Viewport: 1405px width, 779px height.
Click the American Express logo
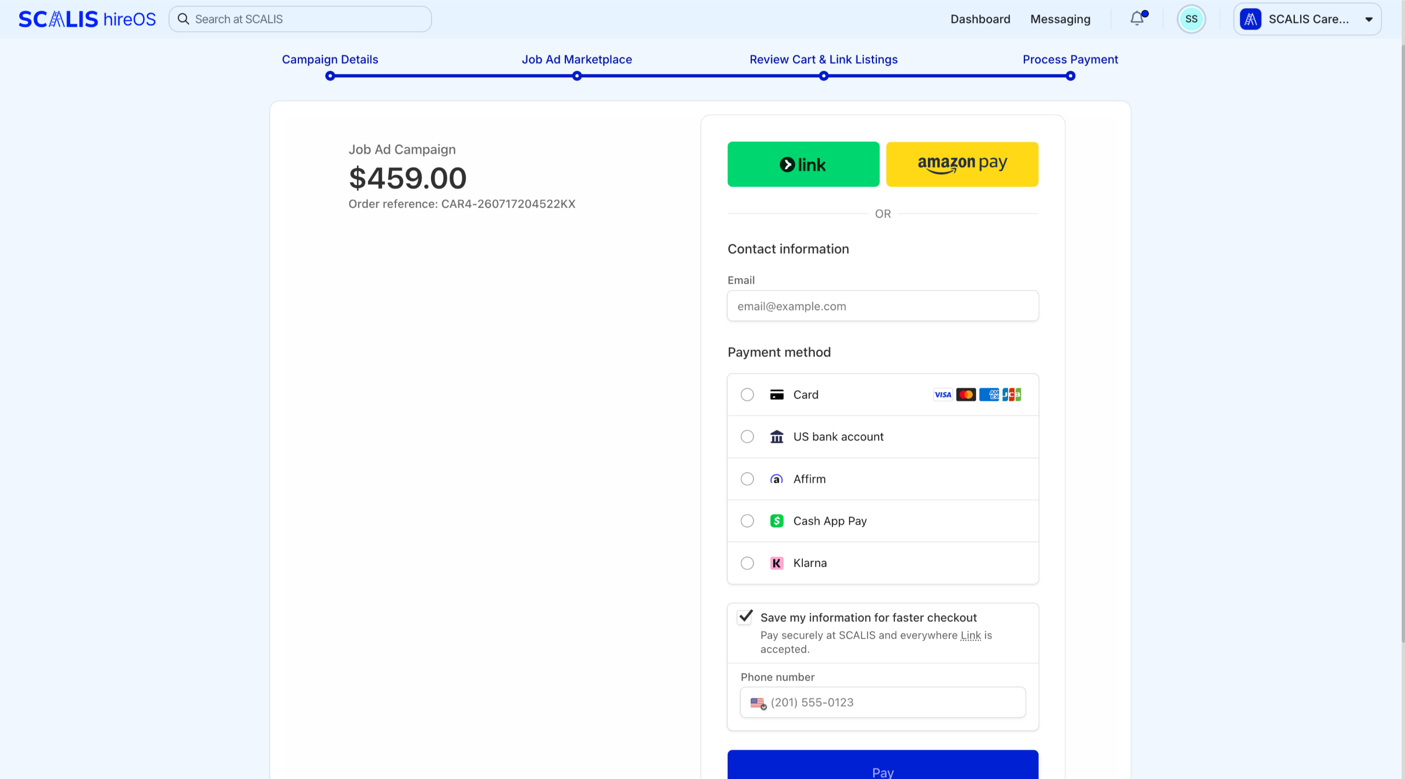[x=989, y=395]
